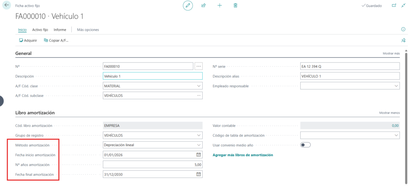Open page in new window icon
Screen dimensions: 411x186
393,6
